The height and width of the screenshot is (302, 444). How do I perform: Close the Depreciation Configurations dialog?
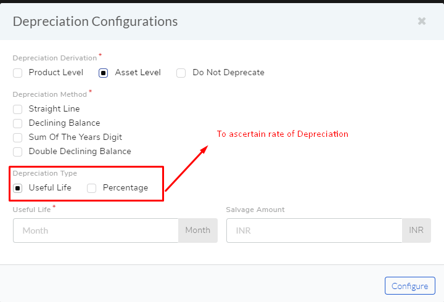point(422,21)
